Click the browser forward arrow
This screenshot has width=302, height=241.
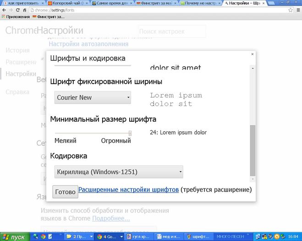point(11,10)
